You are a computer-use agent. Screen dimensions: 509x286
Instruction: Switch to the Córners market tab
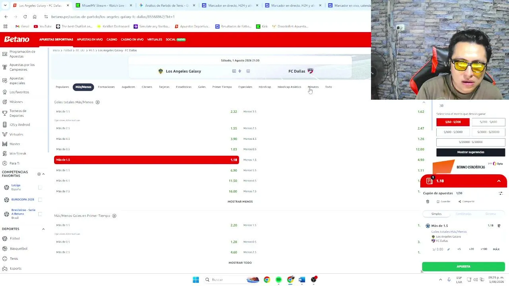click(x=147, y=87)
